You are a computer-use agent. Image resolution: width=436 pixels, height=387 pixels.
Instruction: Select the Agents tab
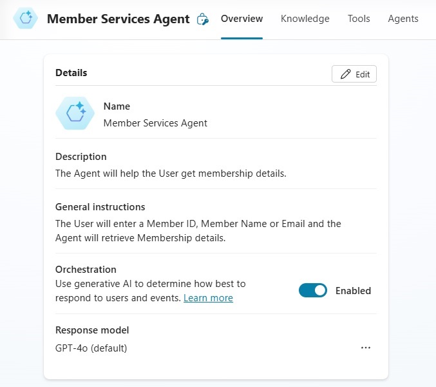403,19
